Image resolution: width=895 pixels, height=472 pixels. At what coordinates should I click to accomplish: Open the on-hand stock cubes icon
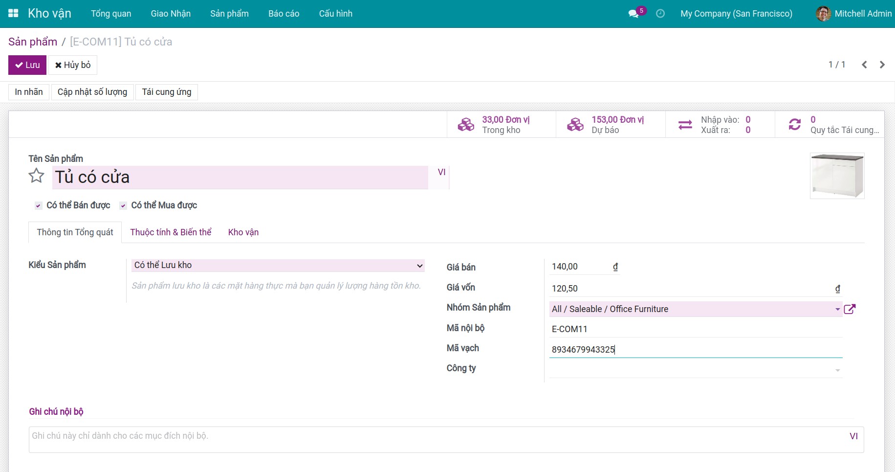466,125
